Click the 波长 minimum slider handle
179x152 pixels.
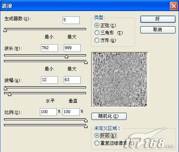click(x=66, y=56)
